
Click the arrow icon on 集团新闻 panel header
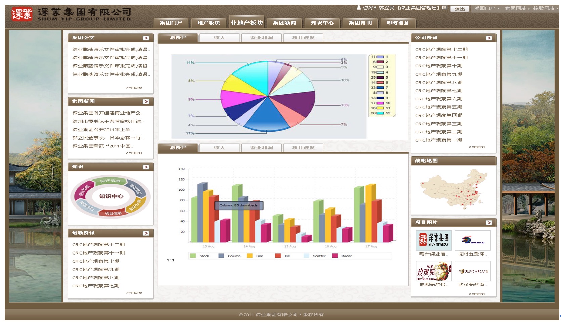coord(146,102)
